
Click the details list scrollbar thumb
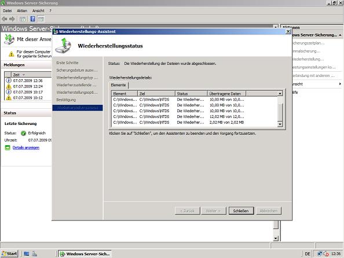click(280, 112)
